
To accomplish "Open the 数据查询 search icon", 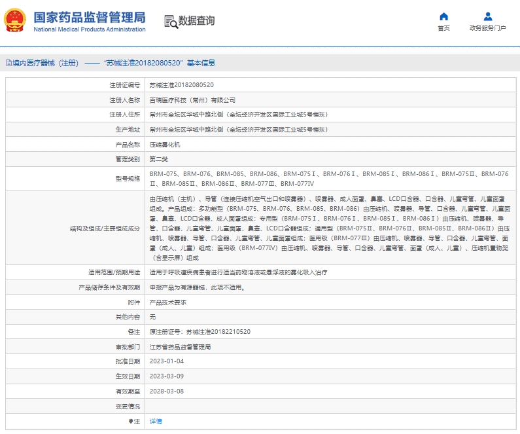I will pyautogui.click(x=171, y=22).
